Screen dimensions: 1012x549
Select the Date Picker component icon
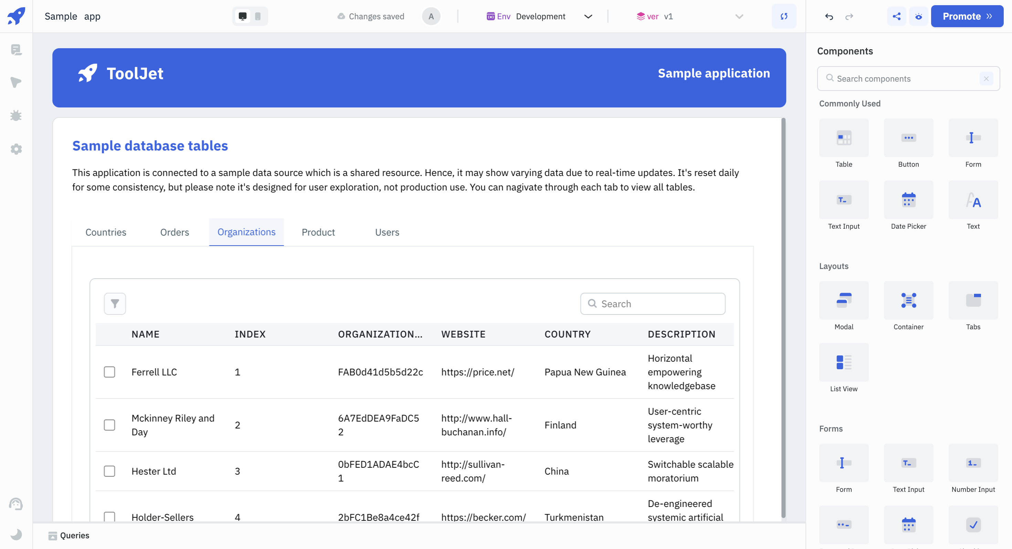click(908, 200)
